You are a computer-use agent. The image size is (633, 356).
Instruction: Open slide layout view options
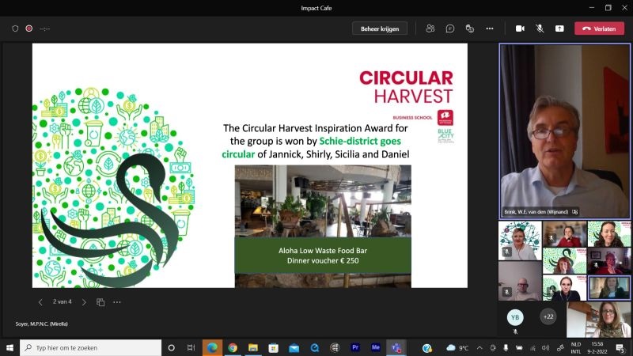click(100, 302)
